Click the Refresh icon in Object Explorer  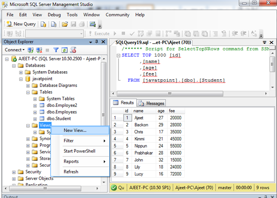click(x=64, y=50)
